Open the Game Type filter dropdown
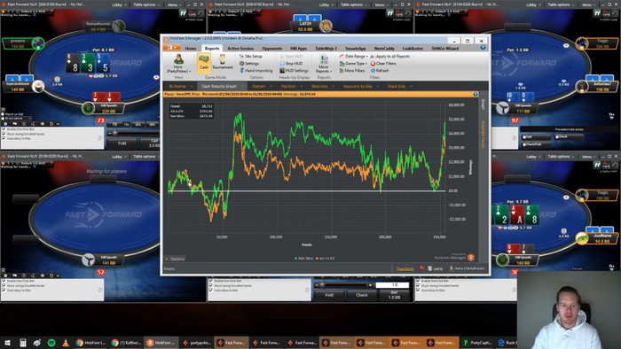The height and width of the screenshot is (349, 621). [x=353, y=63]
